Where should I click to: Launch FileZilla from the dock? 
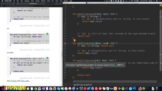point(96,88)
